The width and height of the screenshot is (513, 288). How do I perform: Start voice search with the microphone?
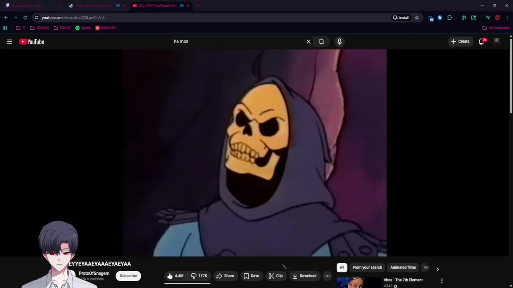pos(339,42)
